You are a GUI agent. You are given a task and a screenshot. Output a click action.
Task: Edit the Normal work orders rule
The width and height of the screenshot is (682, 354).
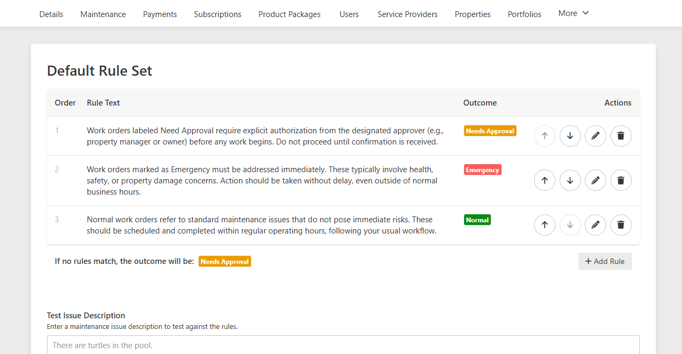coord(595,225)
